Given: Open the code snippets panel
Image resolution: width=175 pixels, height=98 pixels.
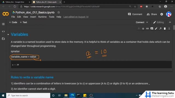Looking at the screenshot, I should coord(3,32).
